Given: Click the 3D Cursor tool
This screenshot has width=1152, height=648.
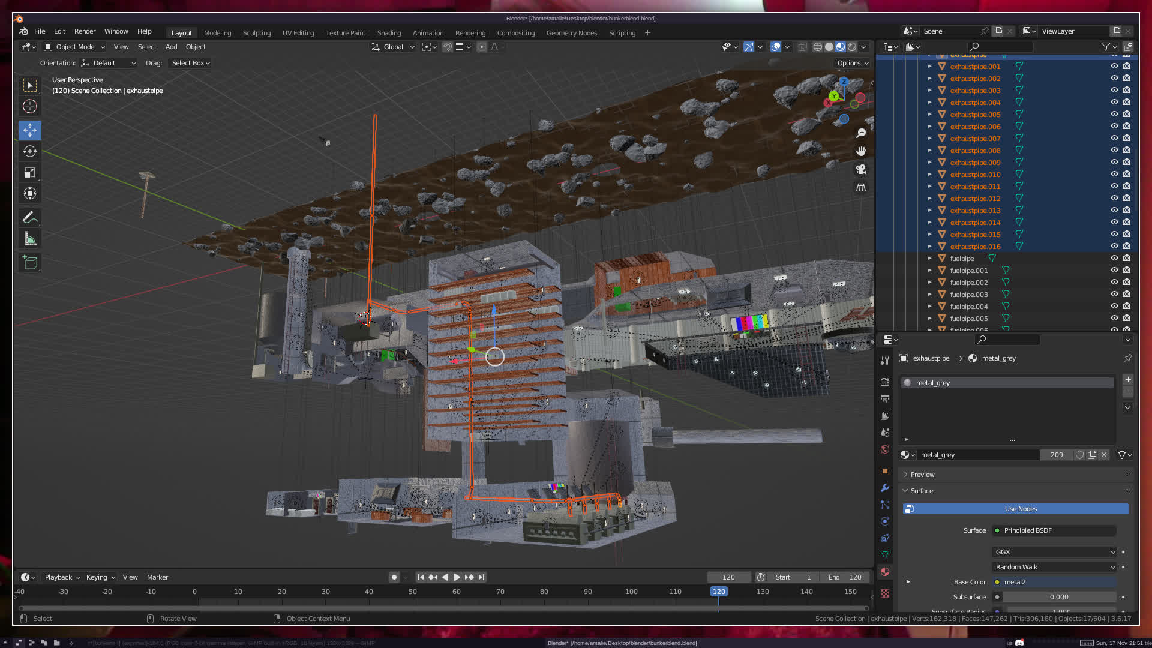Looking at the screenshot, I should tap(30, 107).
